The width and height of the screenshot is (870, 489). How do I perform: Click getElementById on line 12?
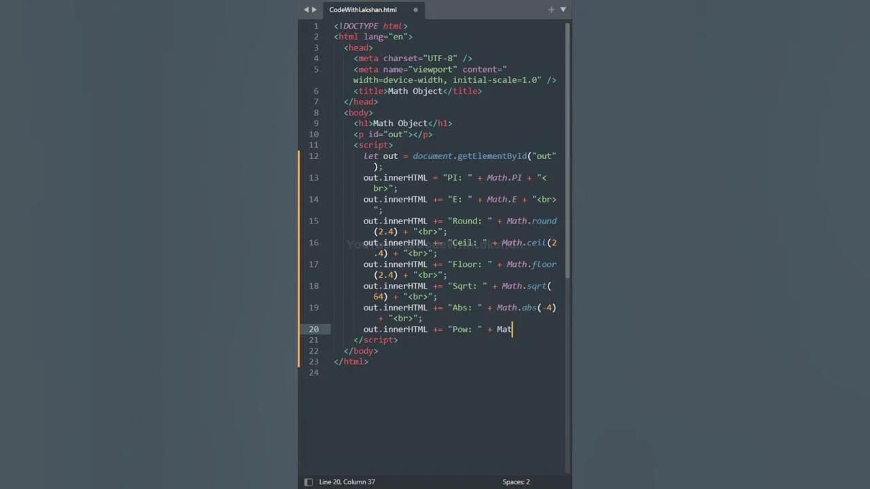(x=492, y=156)
